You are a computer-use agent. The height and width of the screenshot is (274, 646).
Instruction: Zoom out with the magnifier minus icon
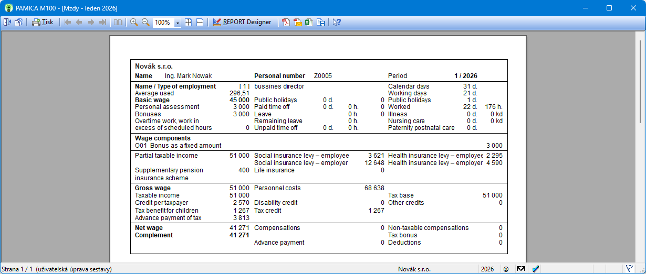click(145, 23)
